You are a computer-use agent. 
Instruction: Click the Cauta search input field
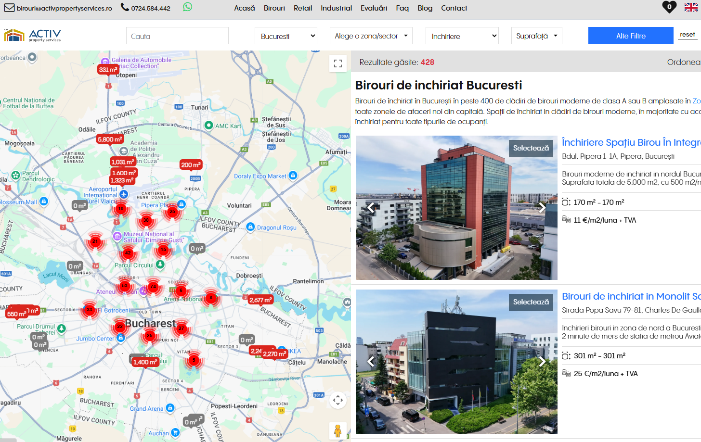177,36
